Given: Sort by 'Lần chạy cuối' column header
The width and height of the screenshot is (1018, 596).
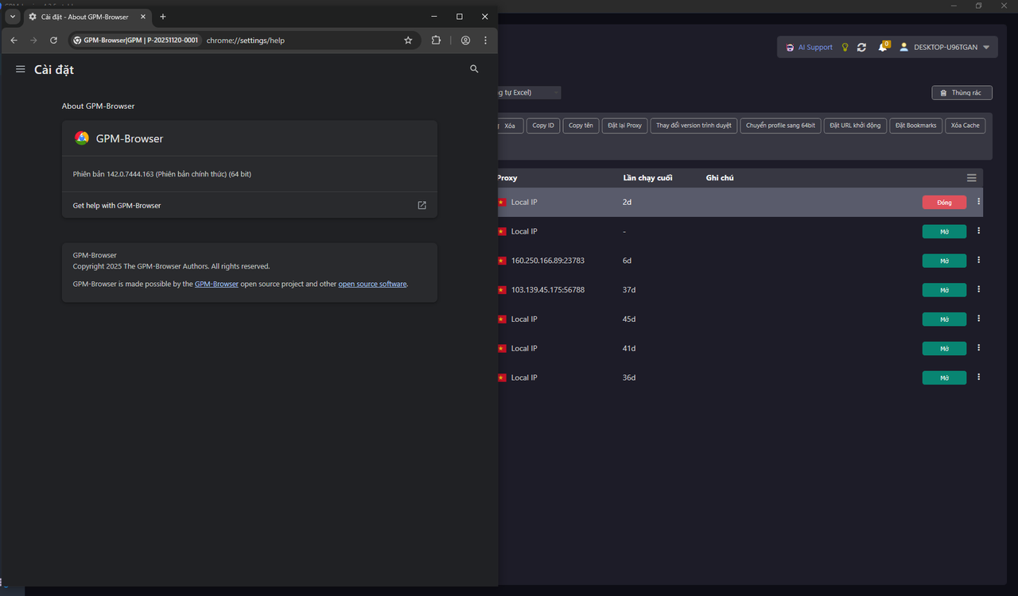Looking at the screenshot, I should pos(647,178).
